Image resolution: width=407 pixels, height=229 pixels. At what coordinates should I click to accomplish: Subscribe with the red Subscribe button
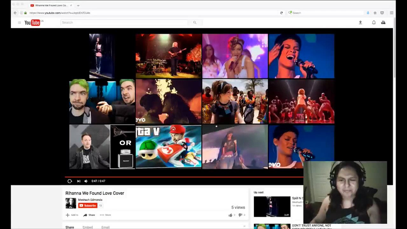[x=88, y=206]
